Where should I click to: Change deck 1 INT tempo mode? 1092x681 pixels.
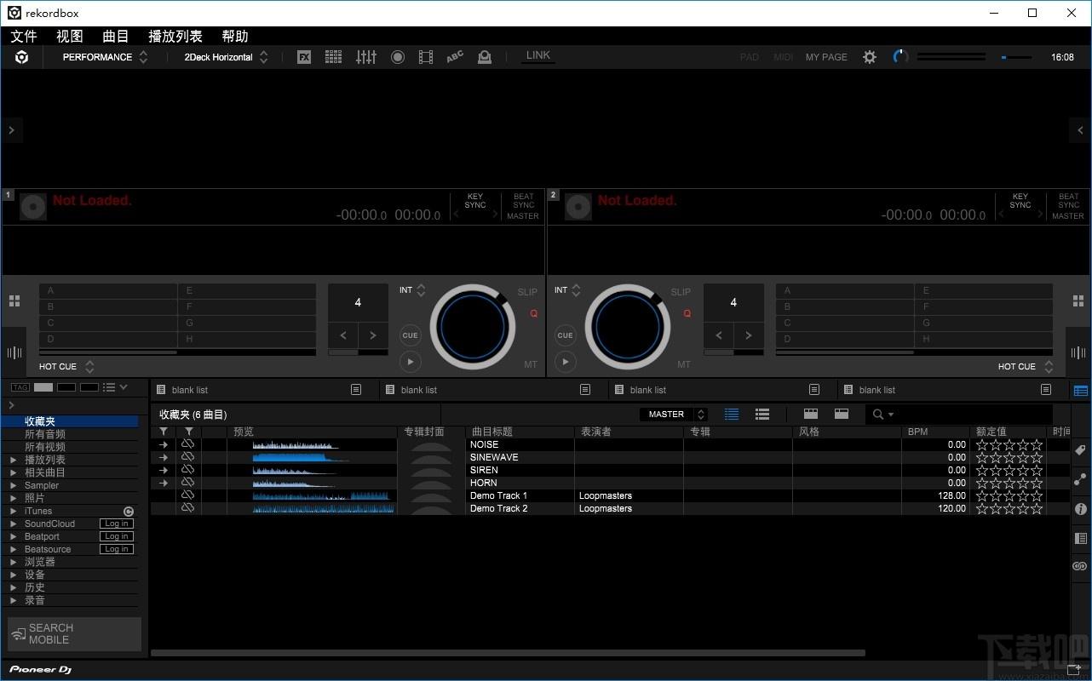click(x=412, y=290)
